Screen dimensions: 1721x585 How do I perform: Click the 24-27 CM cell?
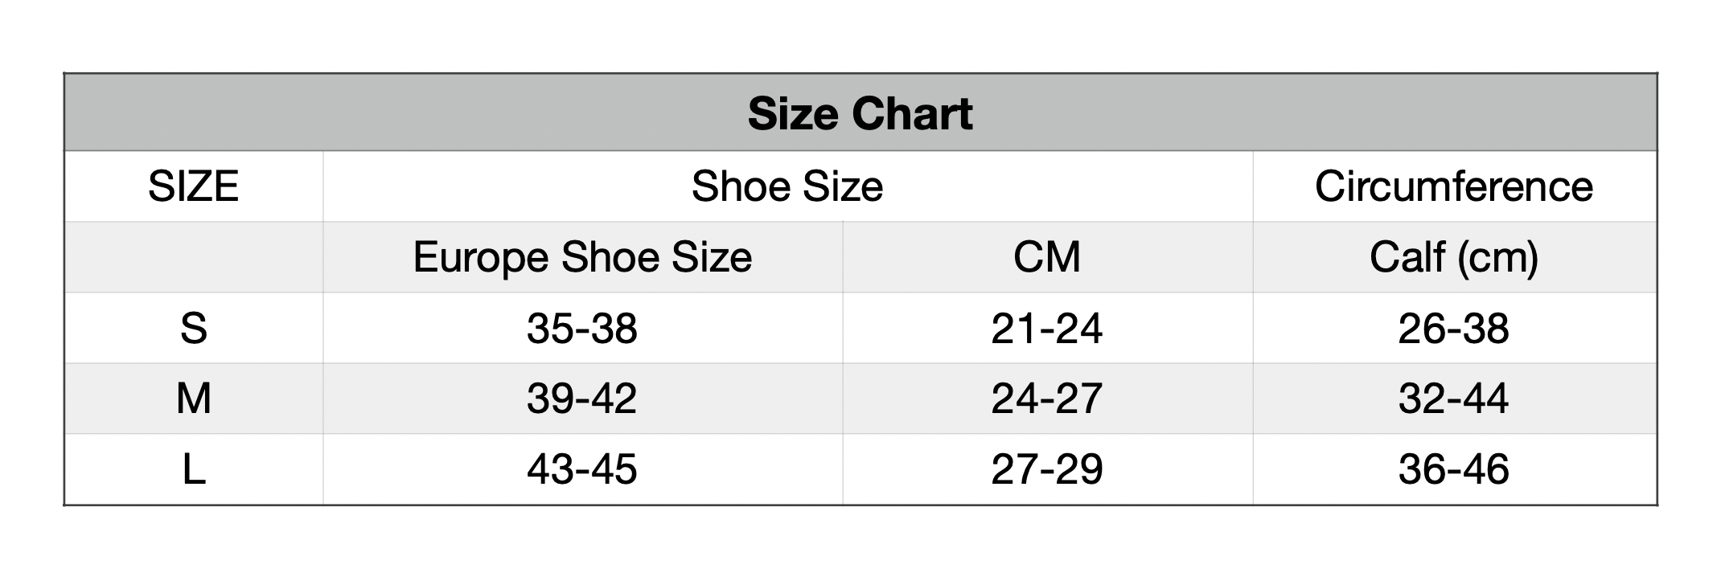[x=1047, y=399]
